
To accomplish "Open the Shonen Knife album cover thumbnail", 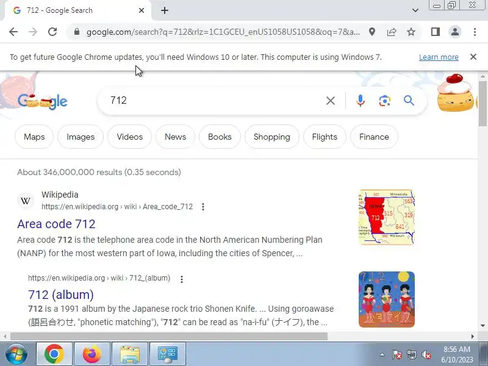I will click(x=387, y=300).
